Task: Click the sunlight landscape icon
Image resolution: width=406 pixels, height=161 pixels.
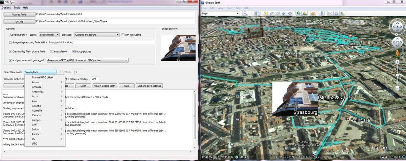Action: [304, 13]
